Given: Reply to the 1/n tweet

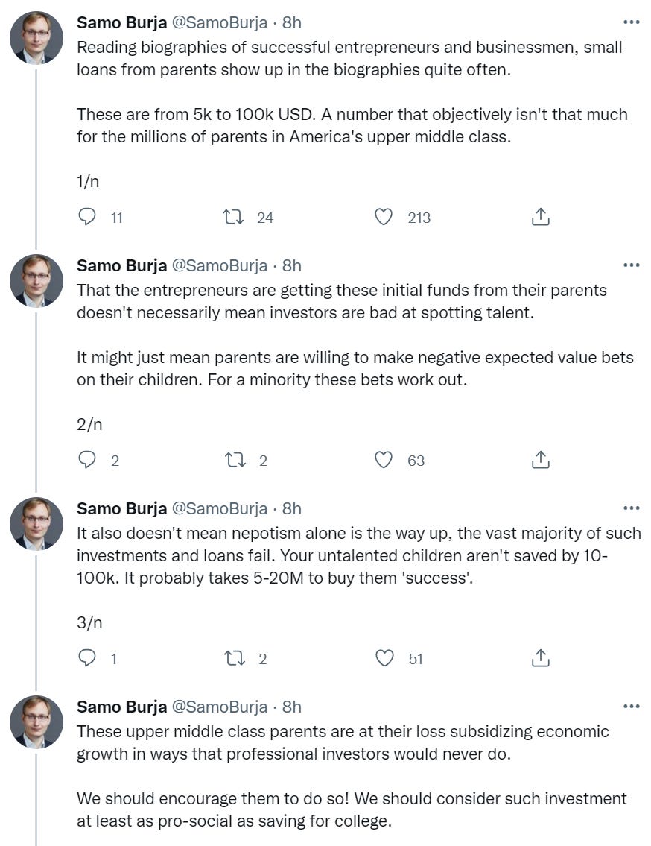Looking at the screenshot, I should pos(87,217).
